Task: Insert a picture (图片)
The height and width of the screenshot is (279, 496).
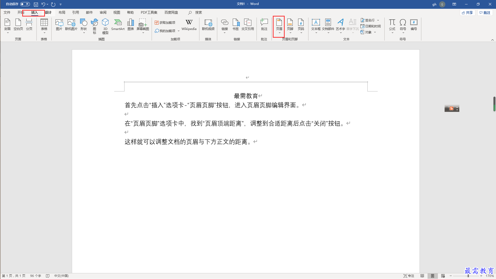Action: click(x=59, y=25)
